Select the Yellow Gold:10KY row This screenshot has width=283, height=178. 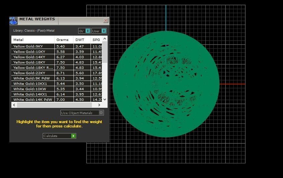(x=57, y=52)
